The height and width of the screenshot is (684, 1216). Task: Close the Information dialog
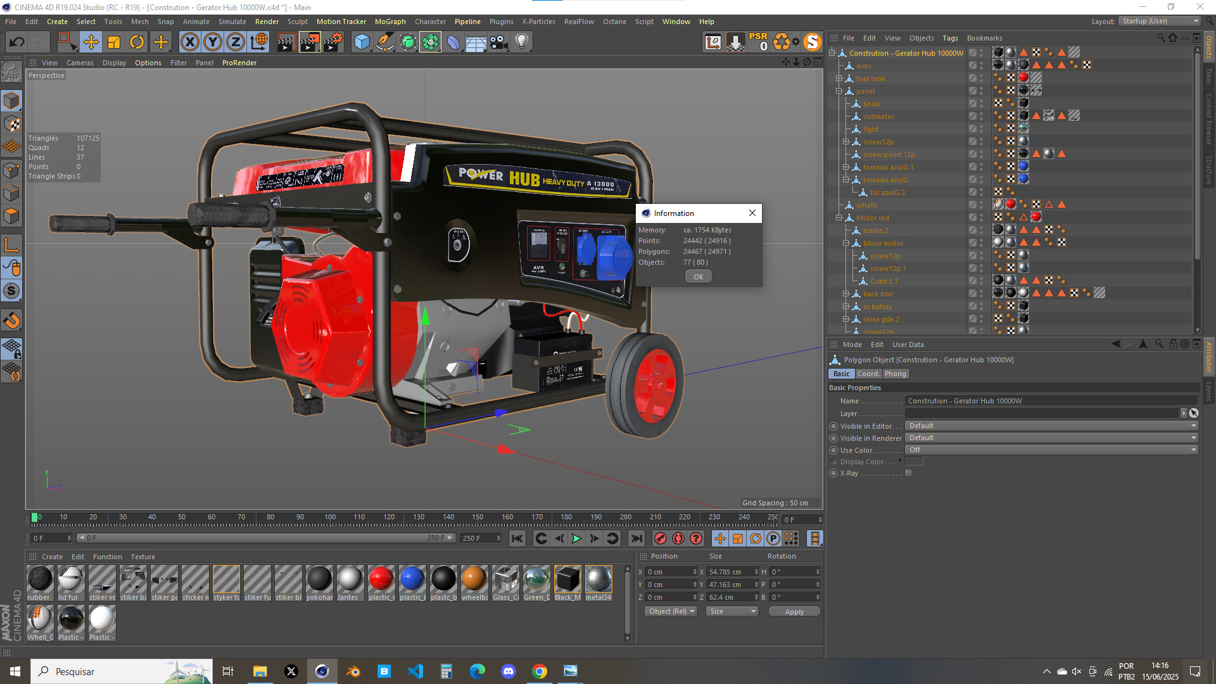[x=752, y=213]
